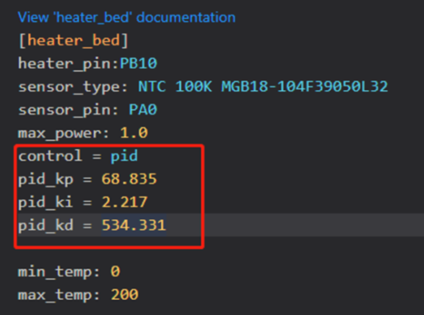Click the pid_ki value 2.217

pyautogui.click(x=124, y=203)
